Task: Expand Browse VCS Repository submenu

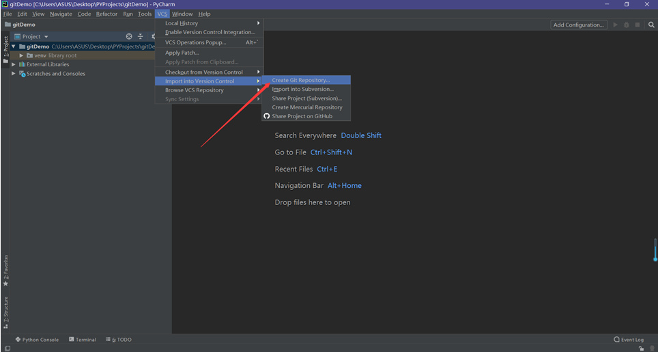Action: tap(209, 90)
